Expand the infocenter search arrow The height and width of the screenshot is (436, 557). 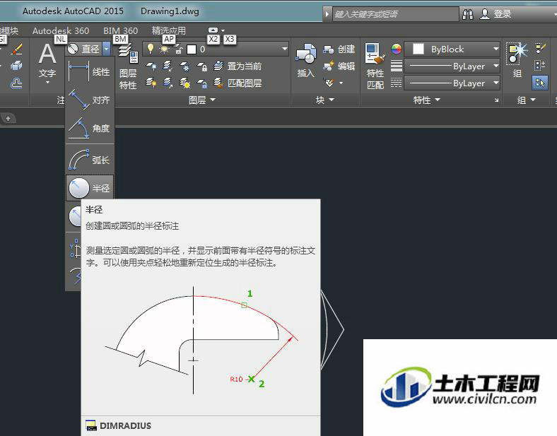click(x=327, y=14)
